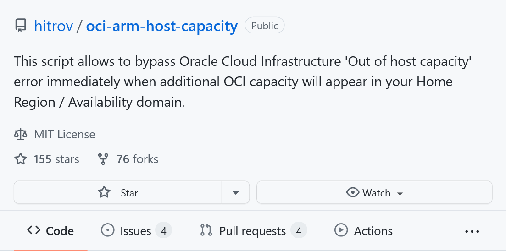Screen dimensions: 506x251
Task: Click the Issues circle icon
Action: (107, 231)
